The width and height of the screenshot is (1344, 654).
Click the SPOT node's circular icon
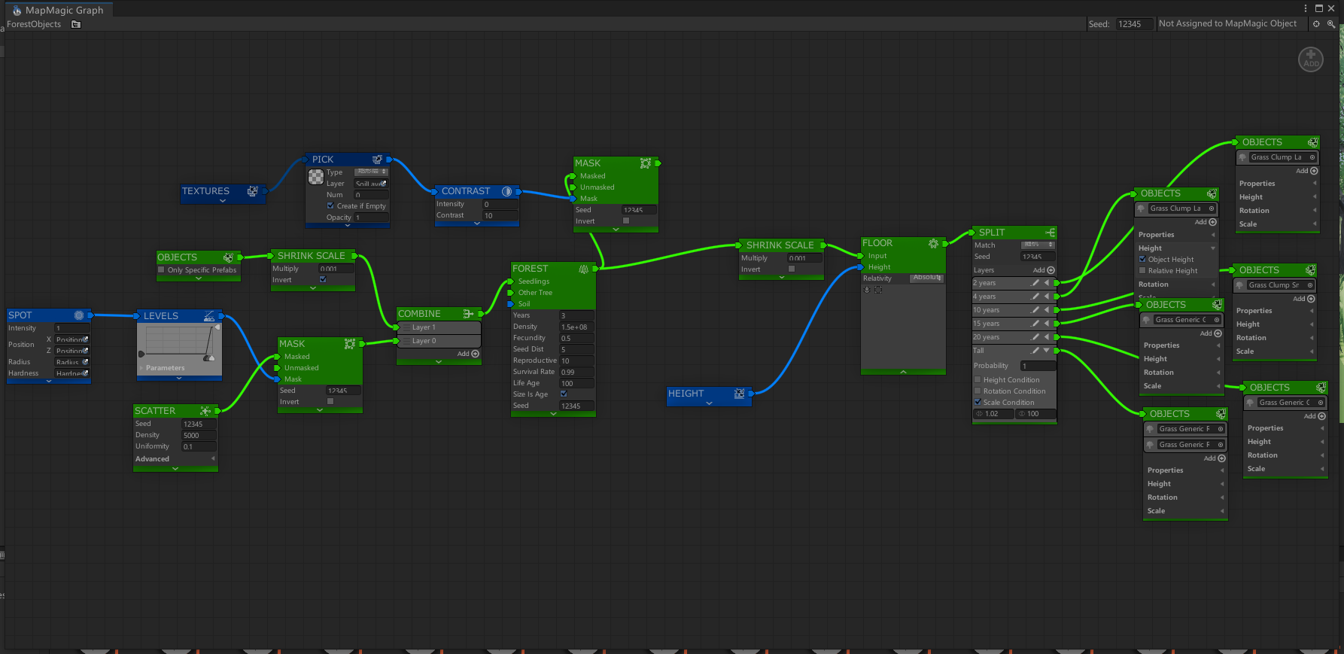point(79,315)
